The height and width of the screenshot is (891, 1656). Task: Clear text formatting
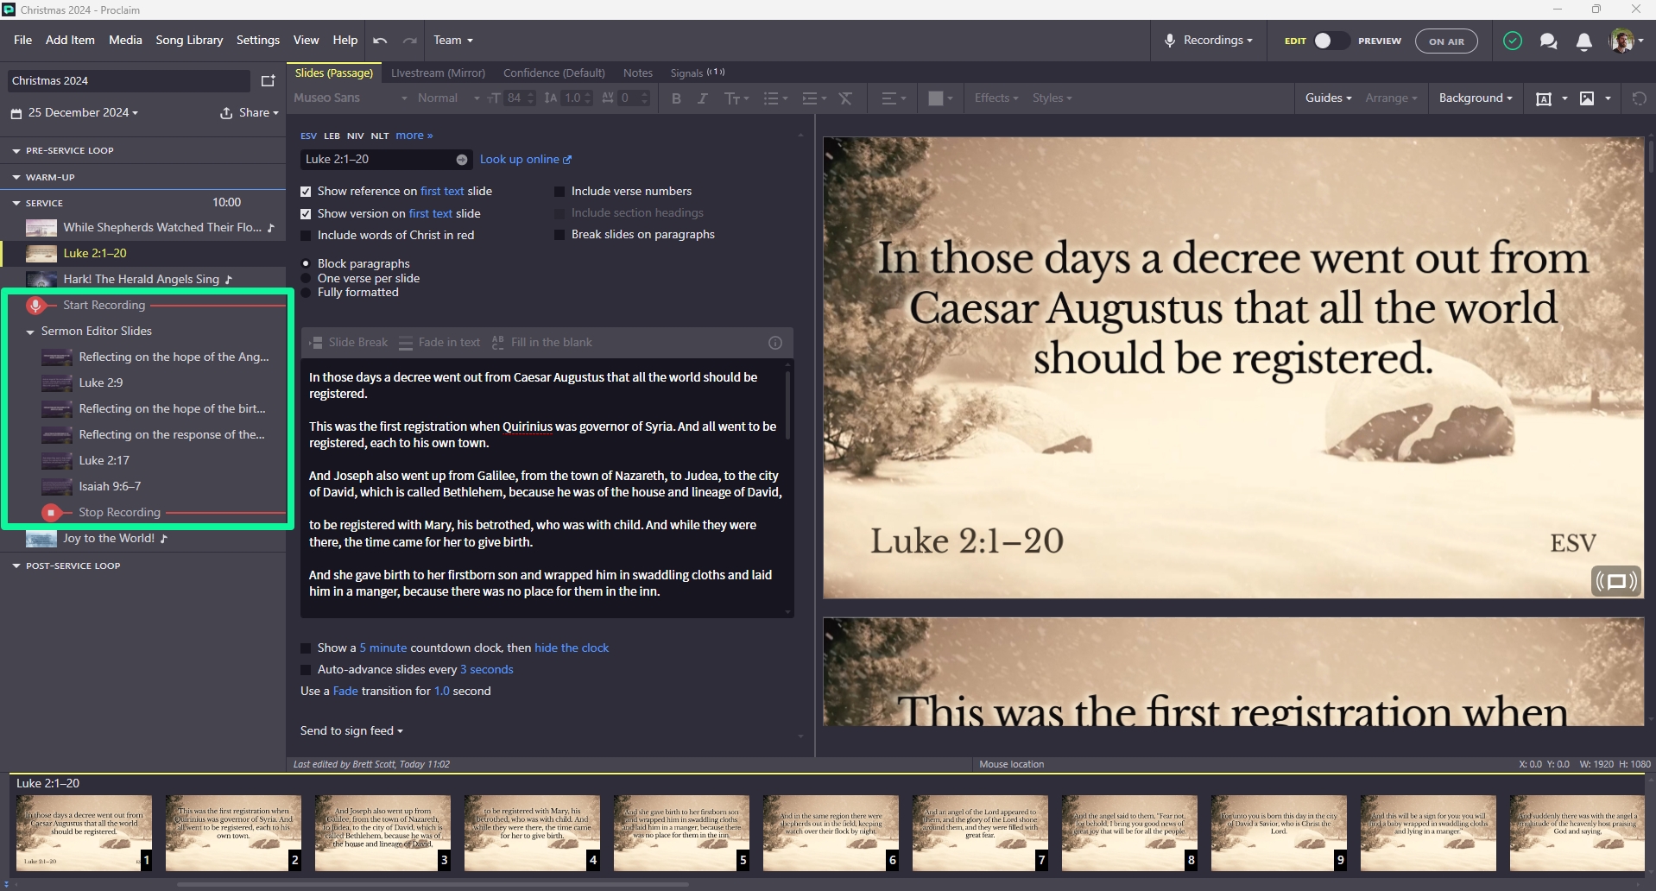(x=846, y=98)
